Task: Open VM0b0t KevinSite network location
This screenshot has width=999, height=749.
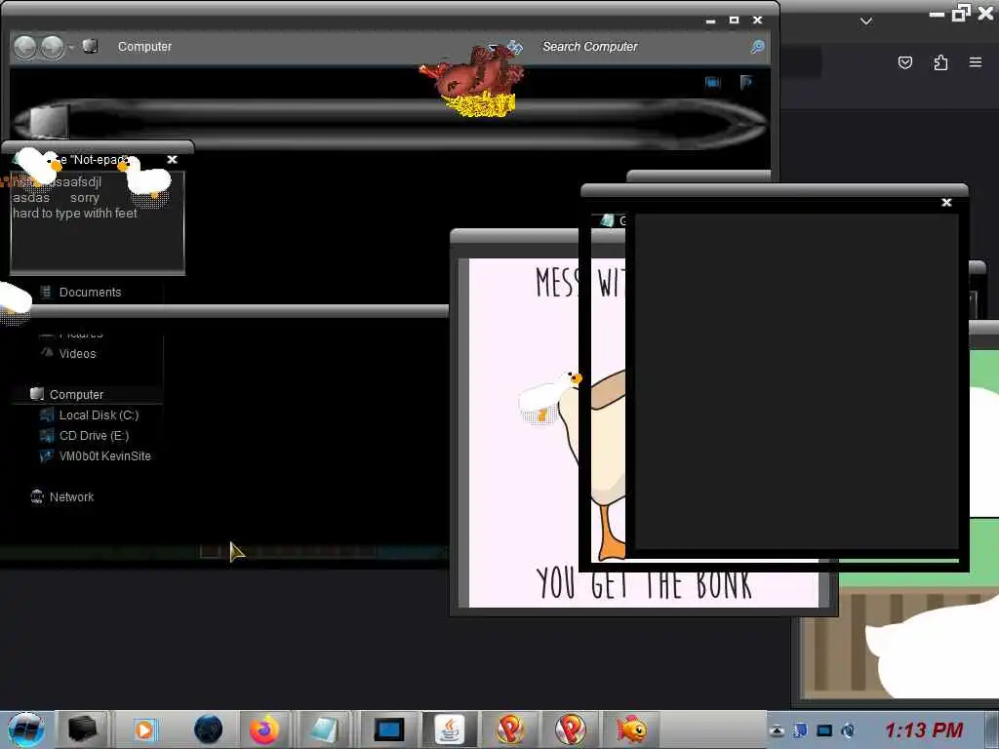Action: [105, 456]
